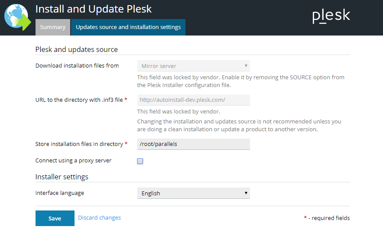Click the Install and Update Plesk title
This screenshot has height=233, width=383.
(94, 9)
